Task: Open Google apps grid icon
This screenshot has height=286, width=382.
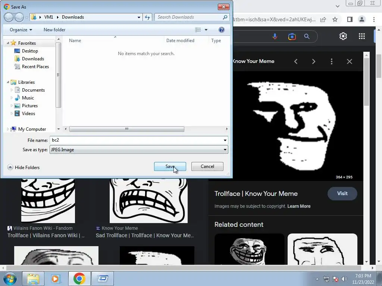Action: (362, 36)
